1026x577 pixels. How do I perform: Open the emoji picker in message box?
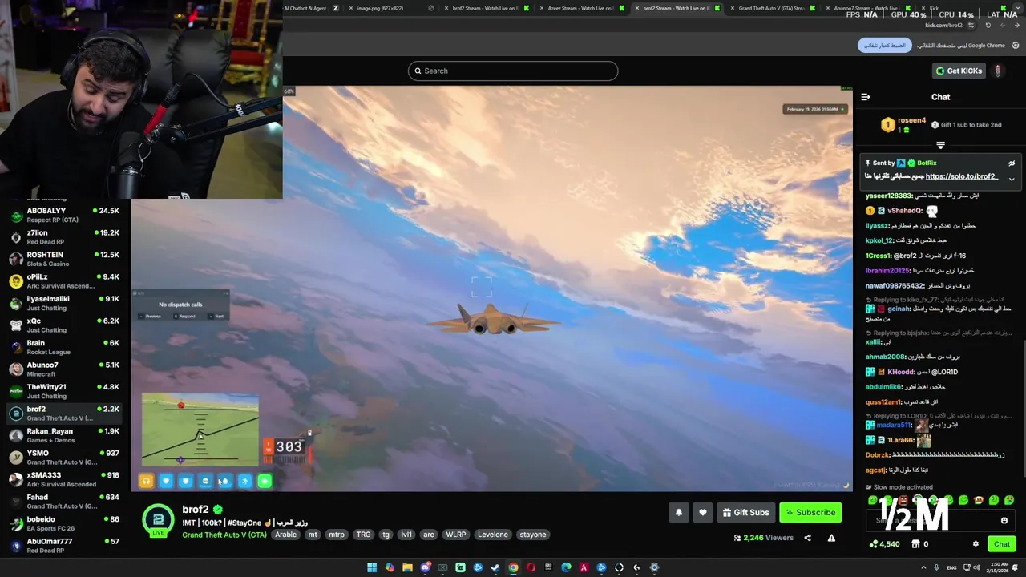1004,521
